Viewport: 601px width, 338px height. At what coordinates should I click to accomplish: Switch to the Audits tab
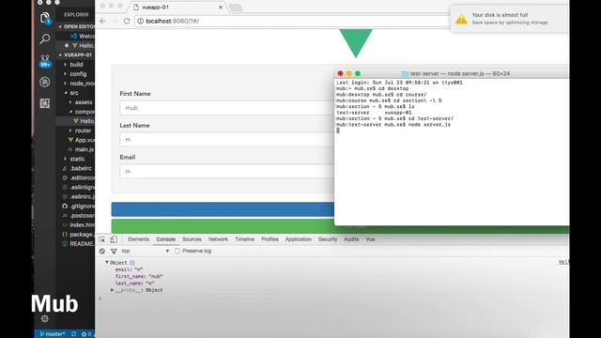(x=351, y=239)
